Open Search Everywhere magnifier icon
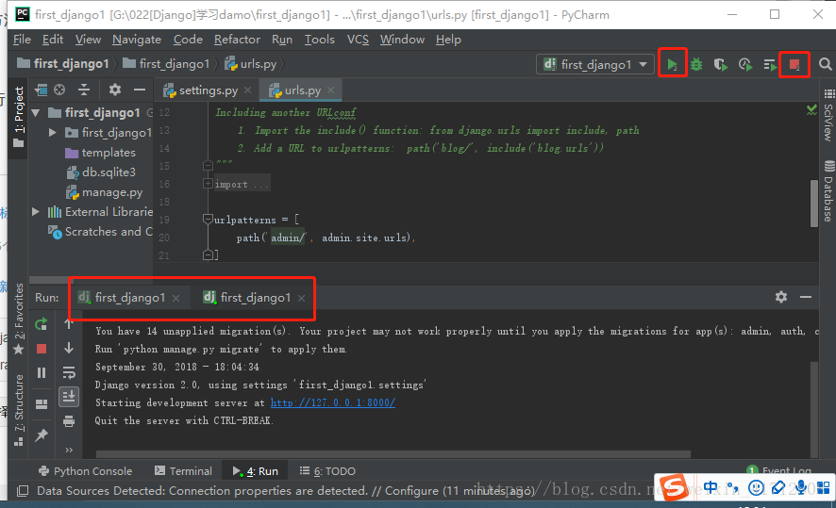Viewport: 836px width, 508px height. [x=825, y=64]
